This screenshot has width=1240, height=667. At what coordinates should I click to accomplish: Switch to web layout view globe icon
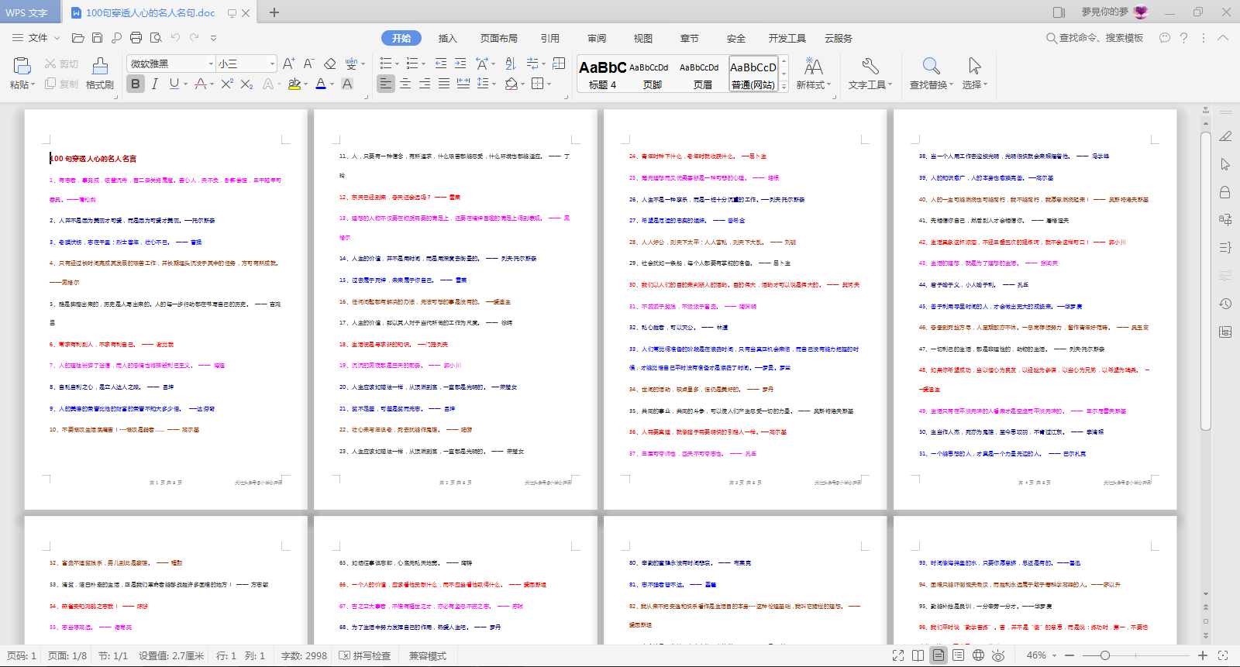click(979, 655)
